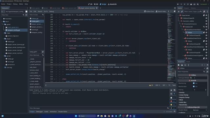
Task: Toggle error messages filter in Output
Action: [x=173, y=101]
